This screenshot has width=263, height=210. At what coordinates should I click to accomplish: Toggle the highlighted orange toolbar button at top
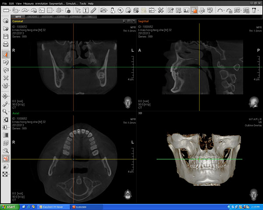[x=194, y=10]
